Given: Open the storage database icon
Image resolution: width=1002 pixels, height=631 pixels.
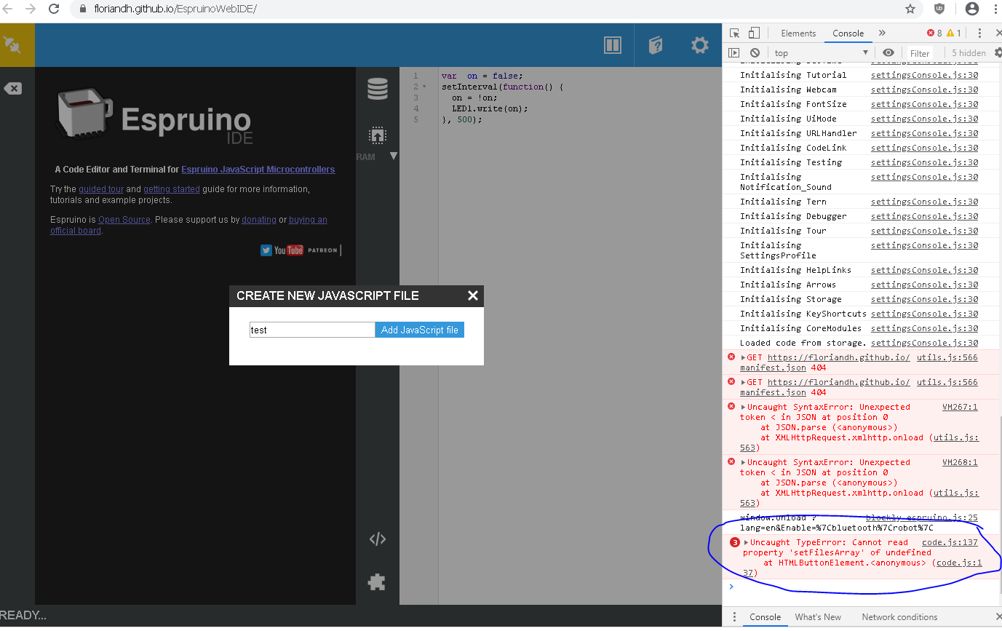Looking at the screenshot, I should pos(378,89).
